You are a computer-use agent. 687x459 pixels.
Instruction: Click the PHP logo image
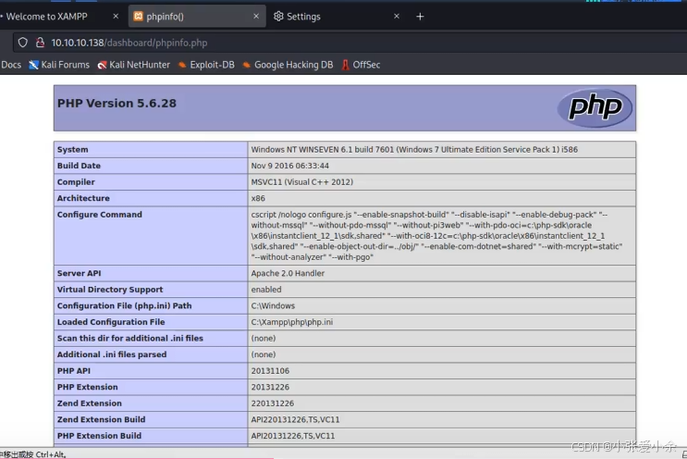[595, 108]
